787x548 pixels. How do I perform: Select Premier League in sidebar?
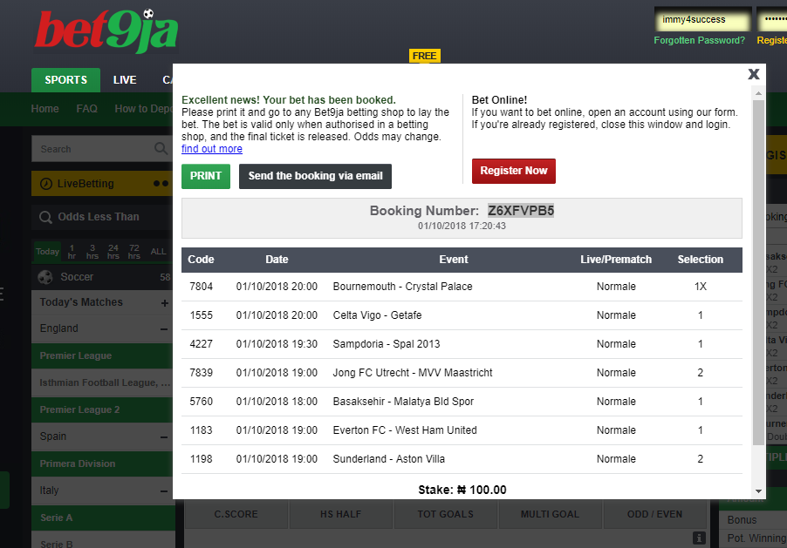tap(102, 355)
